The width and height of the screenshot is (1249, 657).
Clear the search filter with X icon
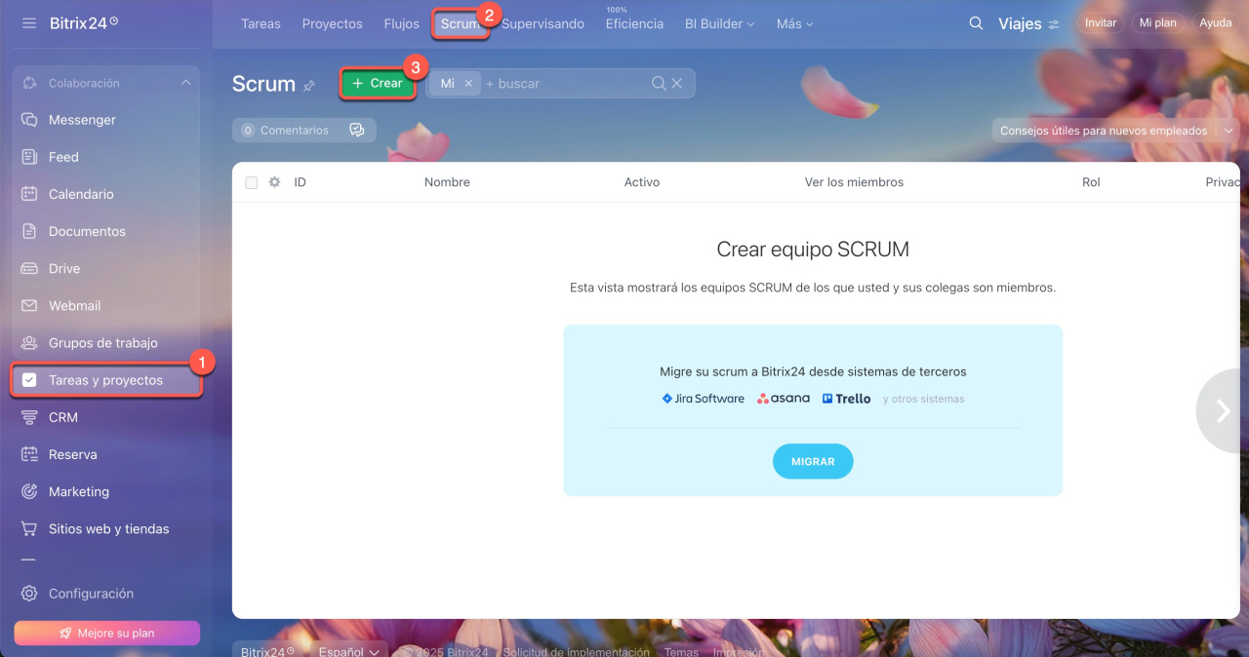pyautogui.click(x=677, y=84)
